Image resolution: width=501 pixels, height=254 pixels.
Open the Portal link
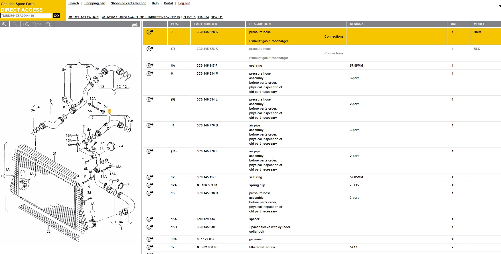point(168,3)
